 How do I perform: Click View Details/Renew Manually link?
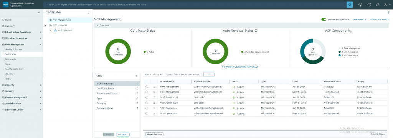pyautogui.click(x=240, y=67)
